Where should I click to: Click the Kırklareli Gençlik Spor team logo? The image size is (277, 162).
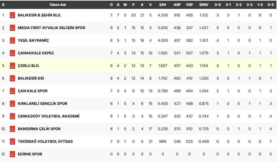(13, 104)
